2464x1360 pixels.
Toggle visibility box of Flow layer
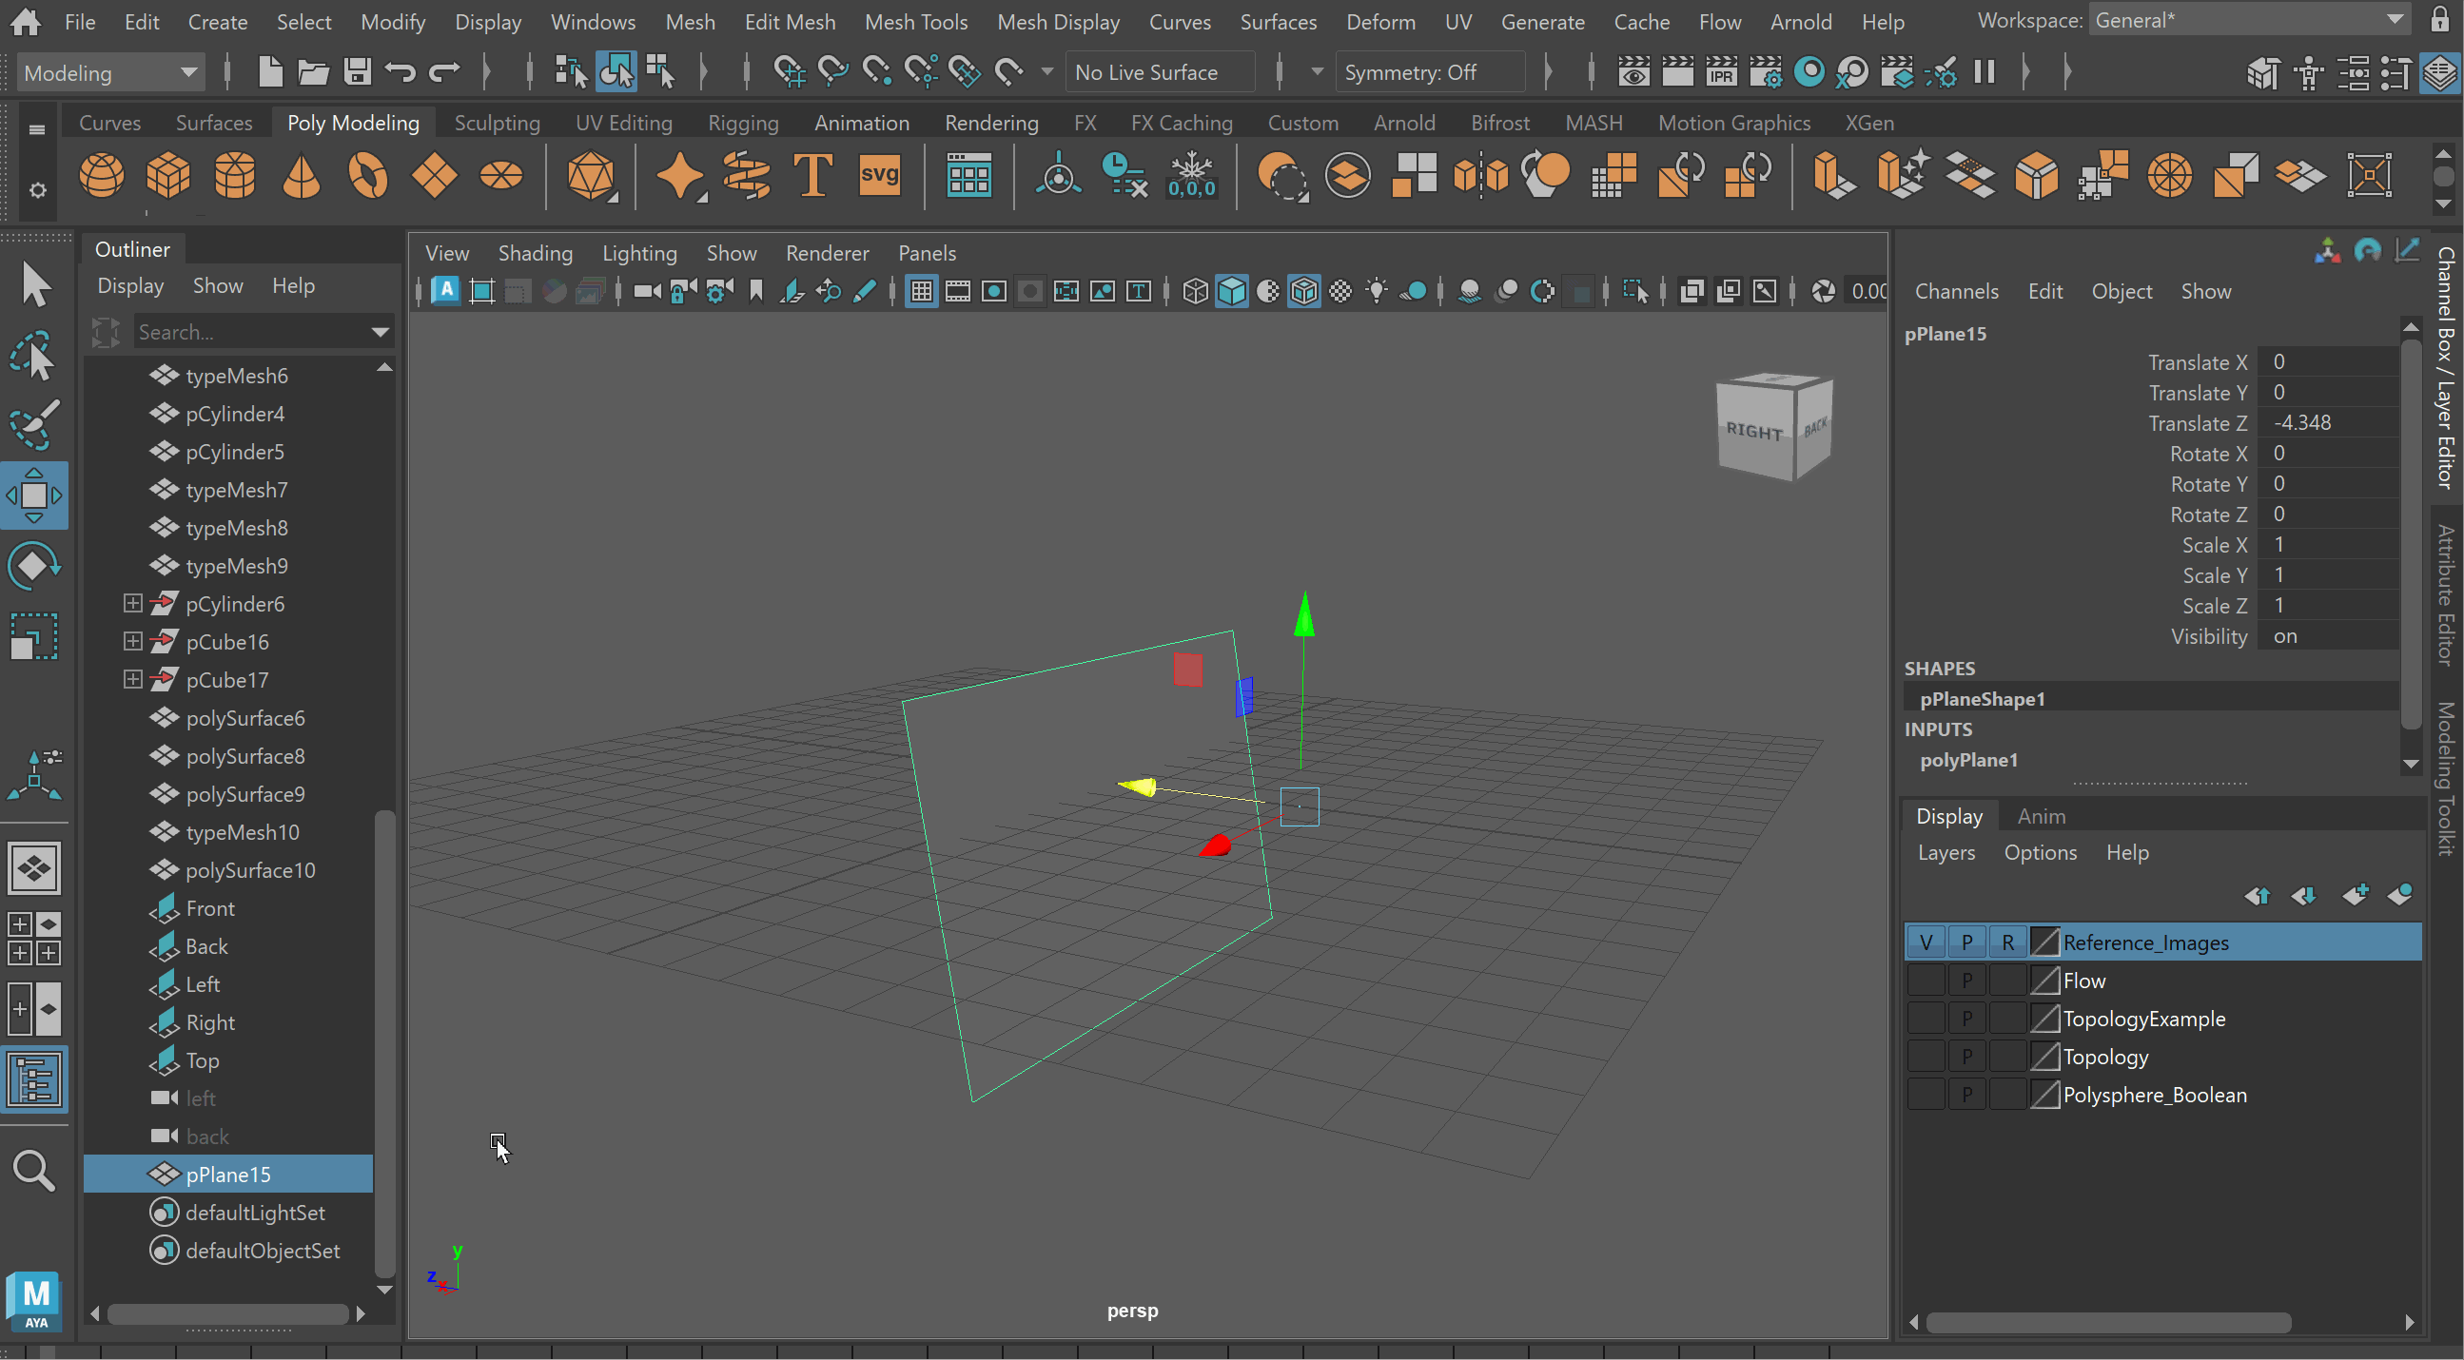(1926, 981)
